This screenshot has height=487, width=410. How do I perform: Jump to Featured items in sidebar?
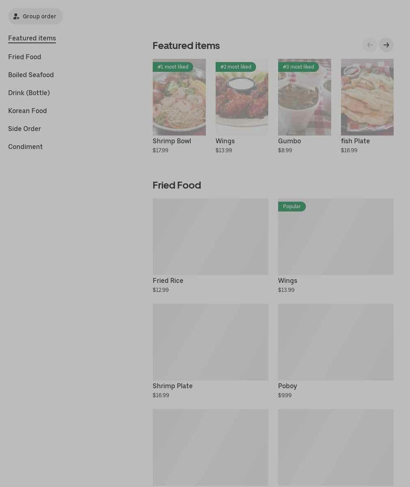[x=32, y=38]
